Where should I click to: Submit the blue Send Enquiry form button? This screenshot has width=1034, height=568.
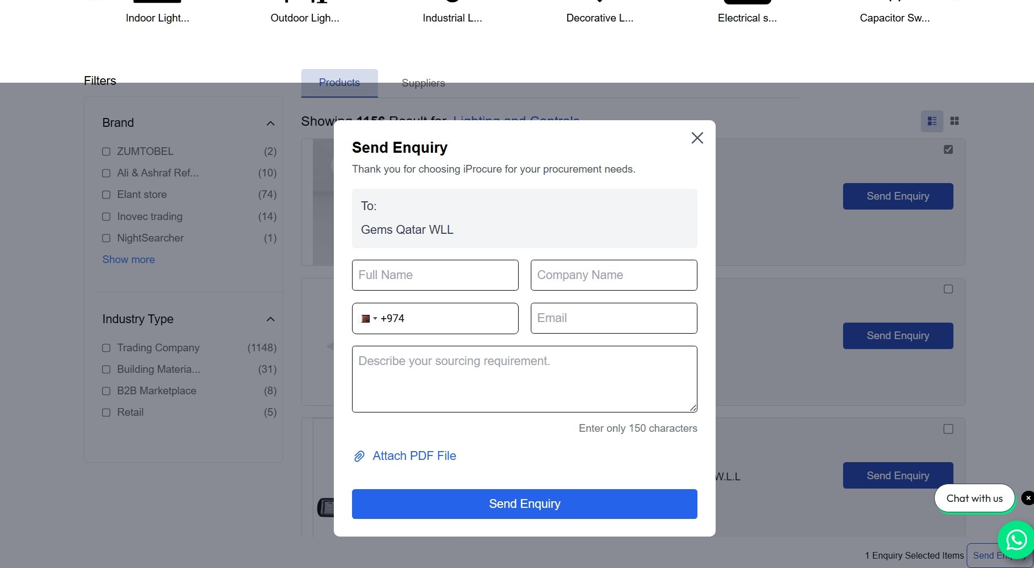pos(524,503)
